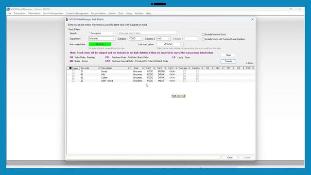Tick the Select checkbox for Bread row
311x175 pixels.
coord(73,71)
